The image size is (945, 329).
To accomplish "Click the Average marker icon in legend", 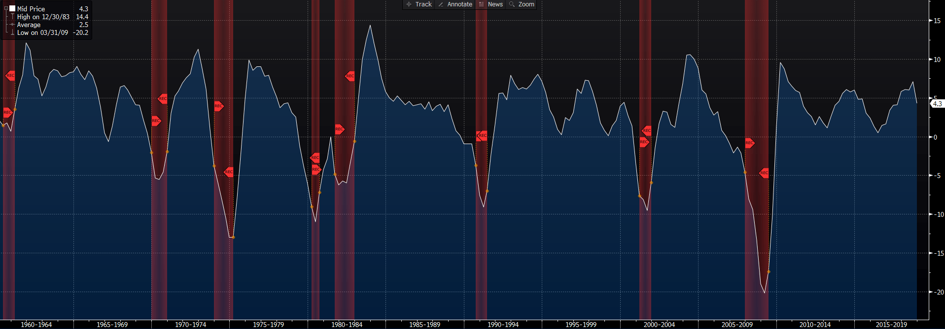I will (12, 25).
